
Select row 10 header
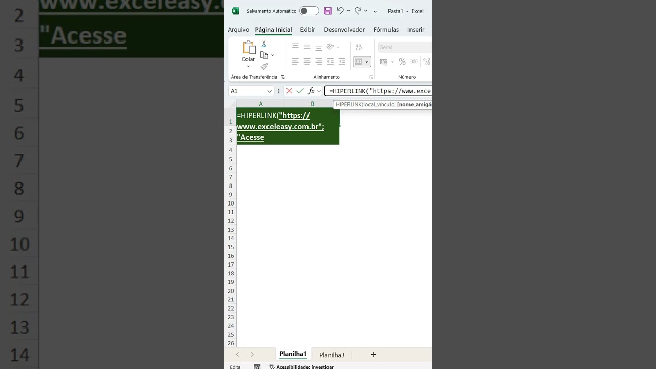231,203
